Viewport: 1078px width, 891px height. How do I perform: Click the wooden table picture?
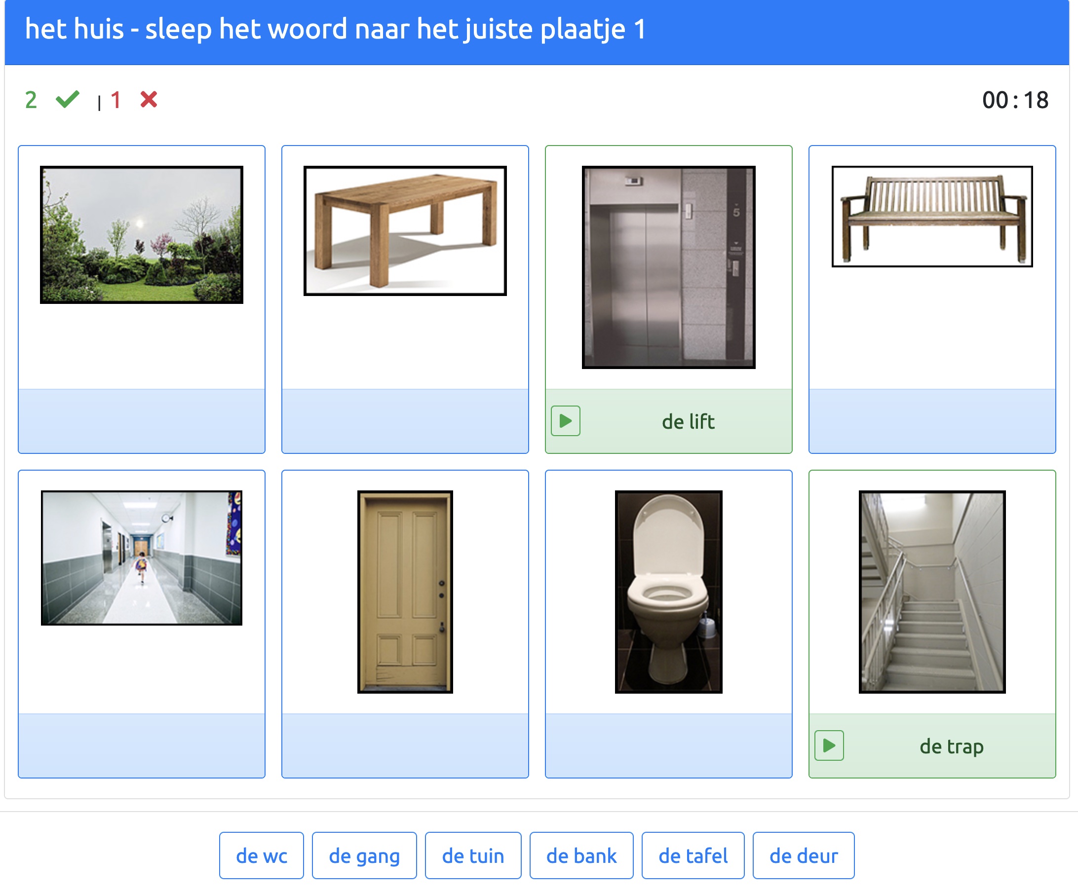[x=405, y=230]
